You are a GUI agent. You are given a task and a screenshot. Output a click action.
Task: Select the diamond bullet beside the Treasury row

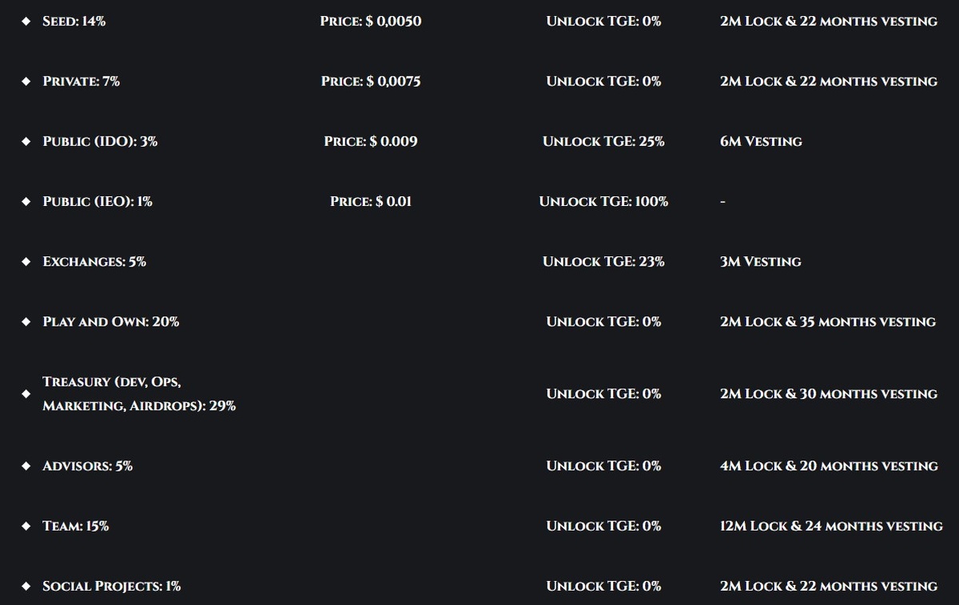point(26,393)
